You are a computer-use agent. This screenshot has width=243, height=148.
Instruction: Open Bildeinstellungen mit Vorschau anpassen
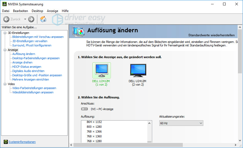(38, 37)
